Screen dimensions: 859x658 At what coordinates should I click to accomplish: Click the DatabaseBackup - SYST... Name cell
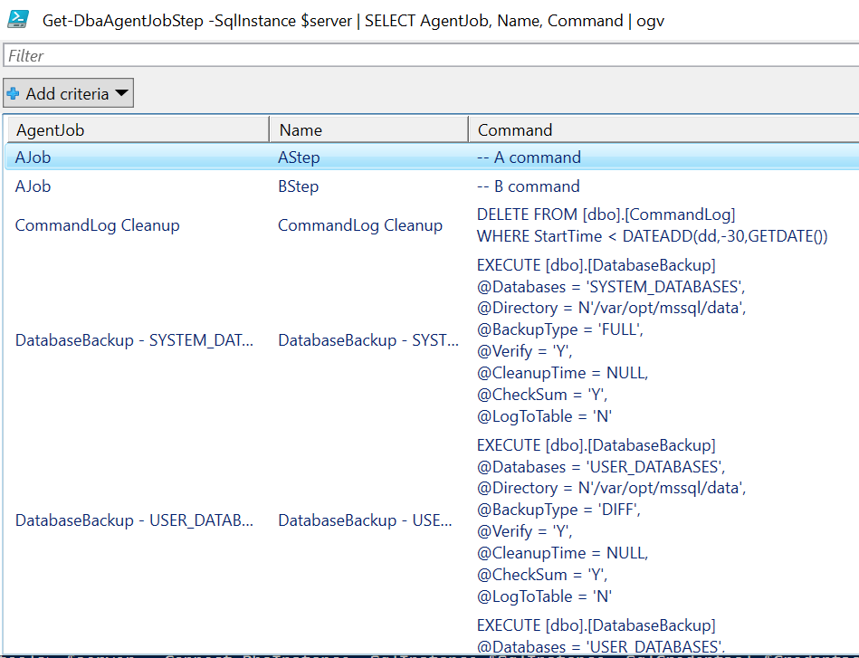368,340
